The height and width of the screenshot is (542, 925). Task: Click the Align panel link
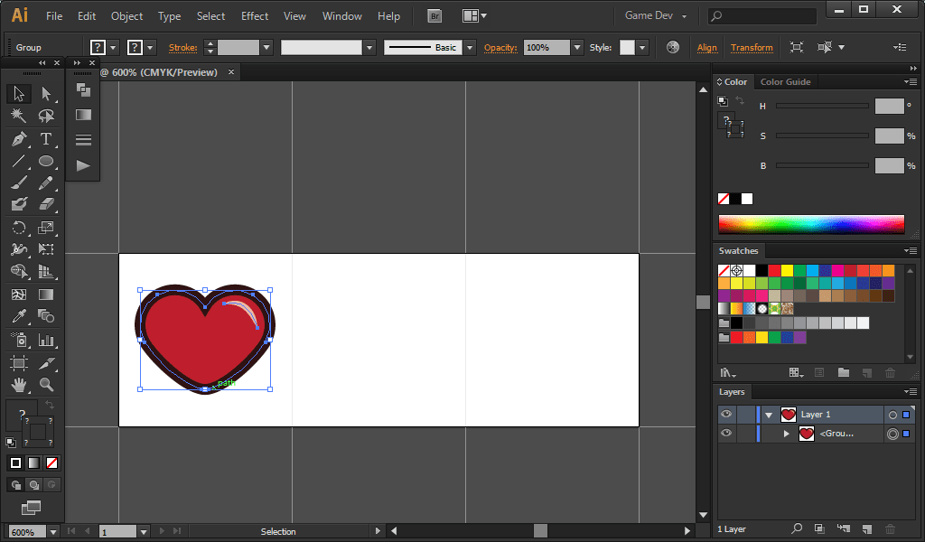[x=707, y=47]
